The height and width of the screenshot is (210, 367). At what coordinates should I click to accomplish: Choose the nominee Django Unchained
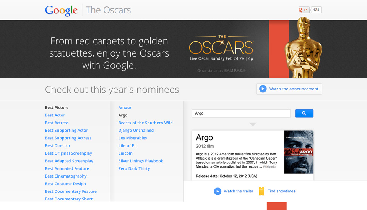[136, 131]
